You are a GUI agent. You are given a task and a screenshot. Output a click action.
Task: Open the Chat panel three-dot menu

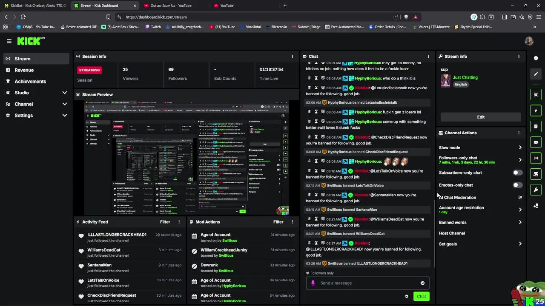click(428, 57)
